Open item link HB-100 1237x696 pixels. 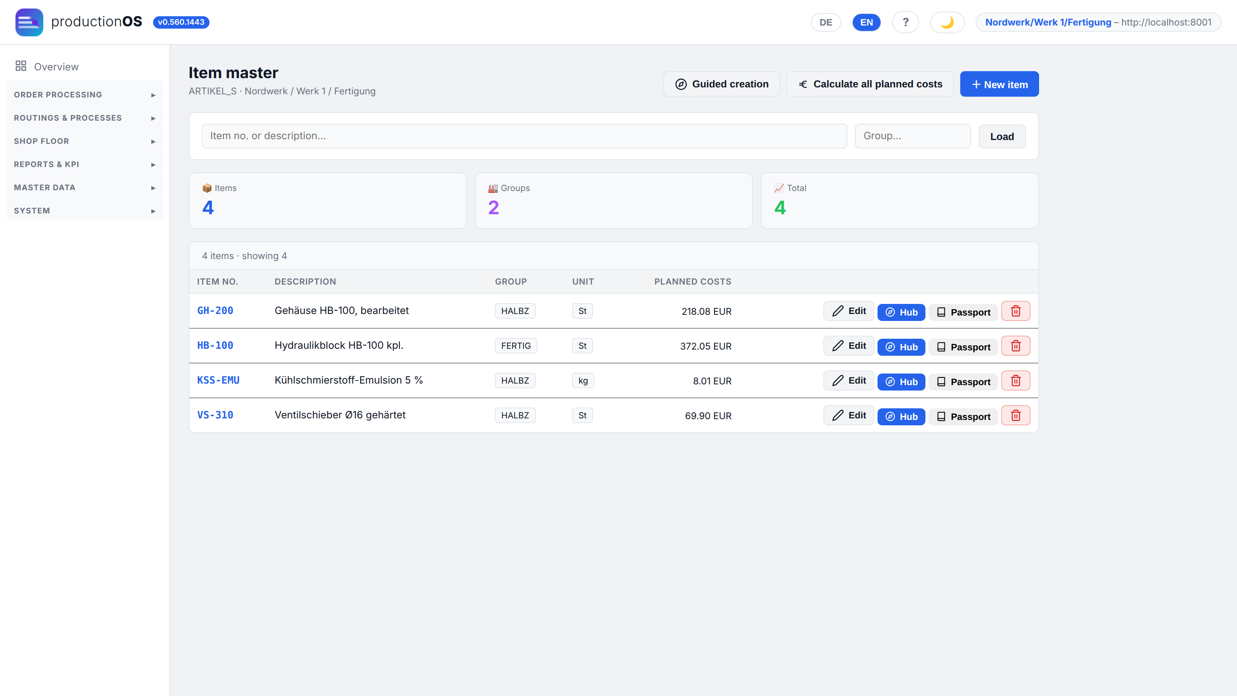(x=215, y=345)
